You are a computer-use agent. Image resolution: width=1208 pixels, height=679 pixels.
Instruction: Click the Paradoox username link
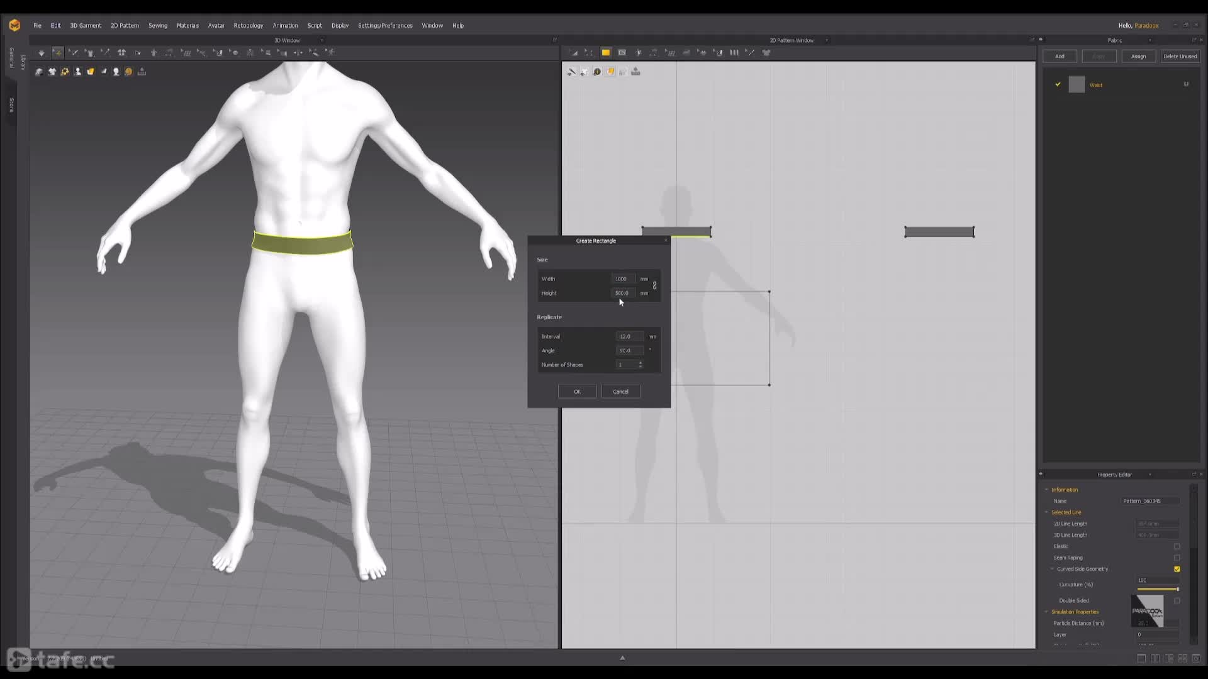point(1146,26)
